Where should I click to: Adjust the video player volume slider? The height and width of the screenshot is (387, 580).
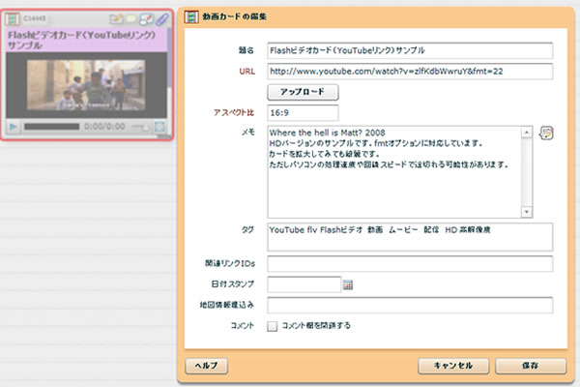[x=141, y=126]
